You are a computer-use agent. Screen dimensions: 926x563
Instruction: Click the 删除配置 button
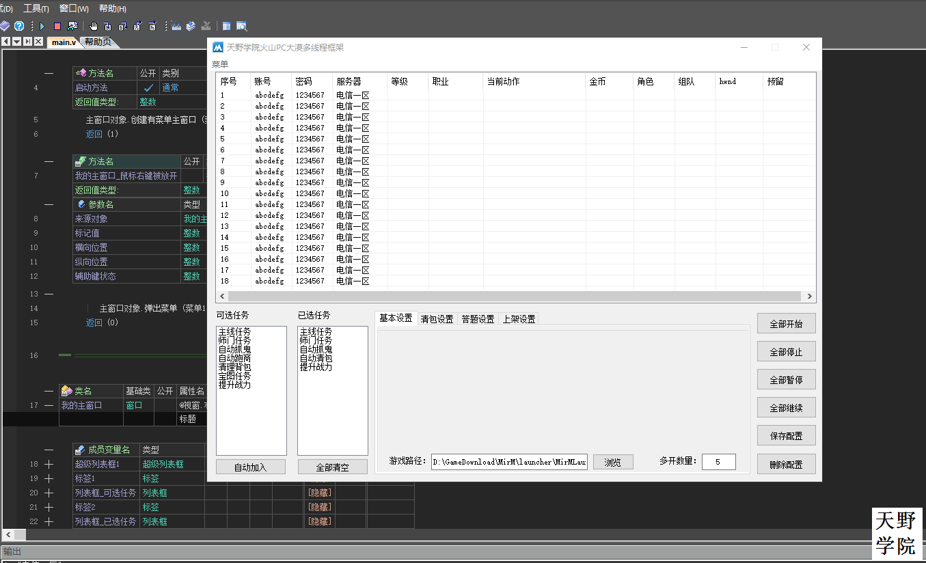(786, 464)
